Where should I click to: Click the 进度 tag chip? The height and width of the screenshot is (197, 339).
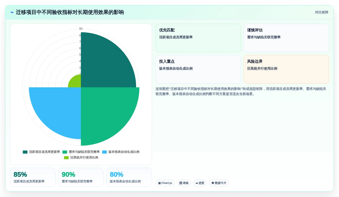pyautogui.click(x=200, y=183)
